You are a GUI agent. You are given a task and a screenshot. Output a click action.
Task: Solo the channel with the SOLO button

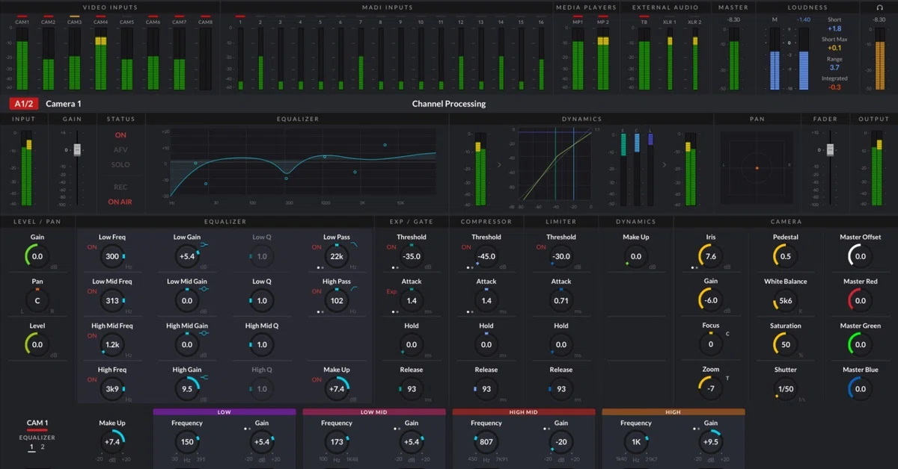point(120,165)
